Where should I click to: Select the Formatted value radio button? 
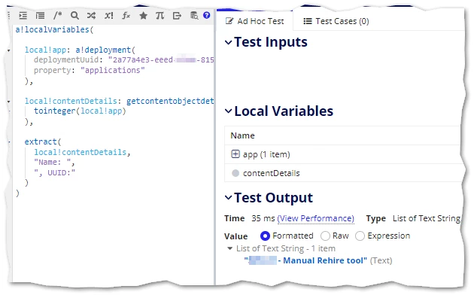[x=265, y=236]
